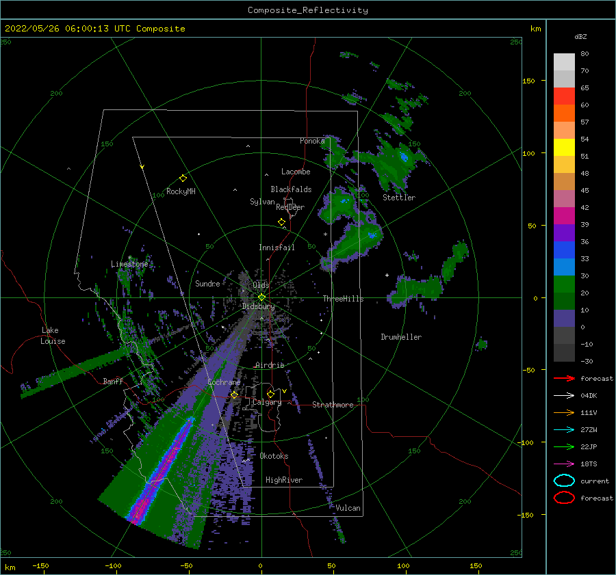Click the Ponoka city label
Image resolution: width=616 pixels, height=575 pixels.
click(312, 141)
